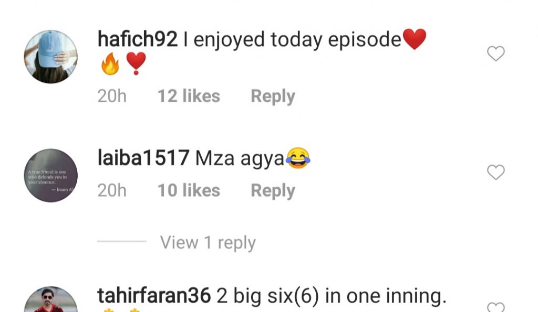
Task: Tap the heart icon beside laiba1517's comment
Action: 496,172
